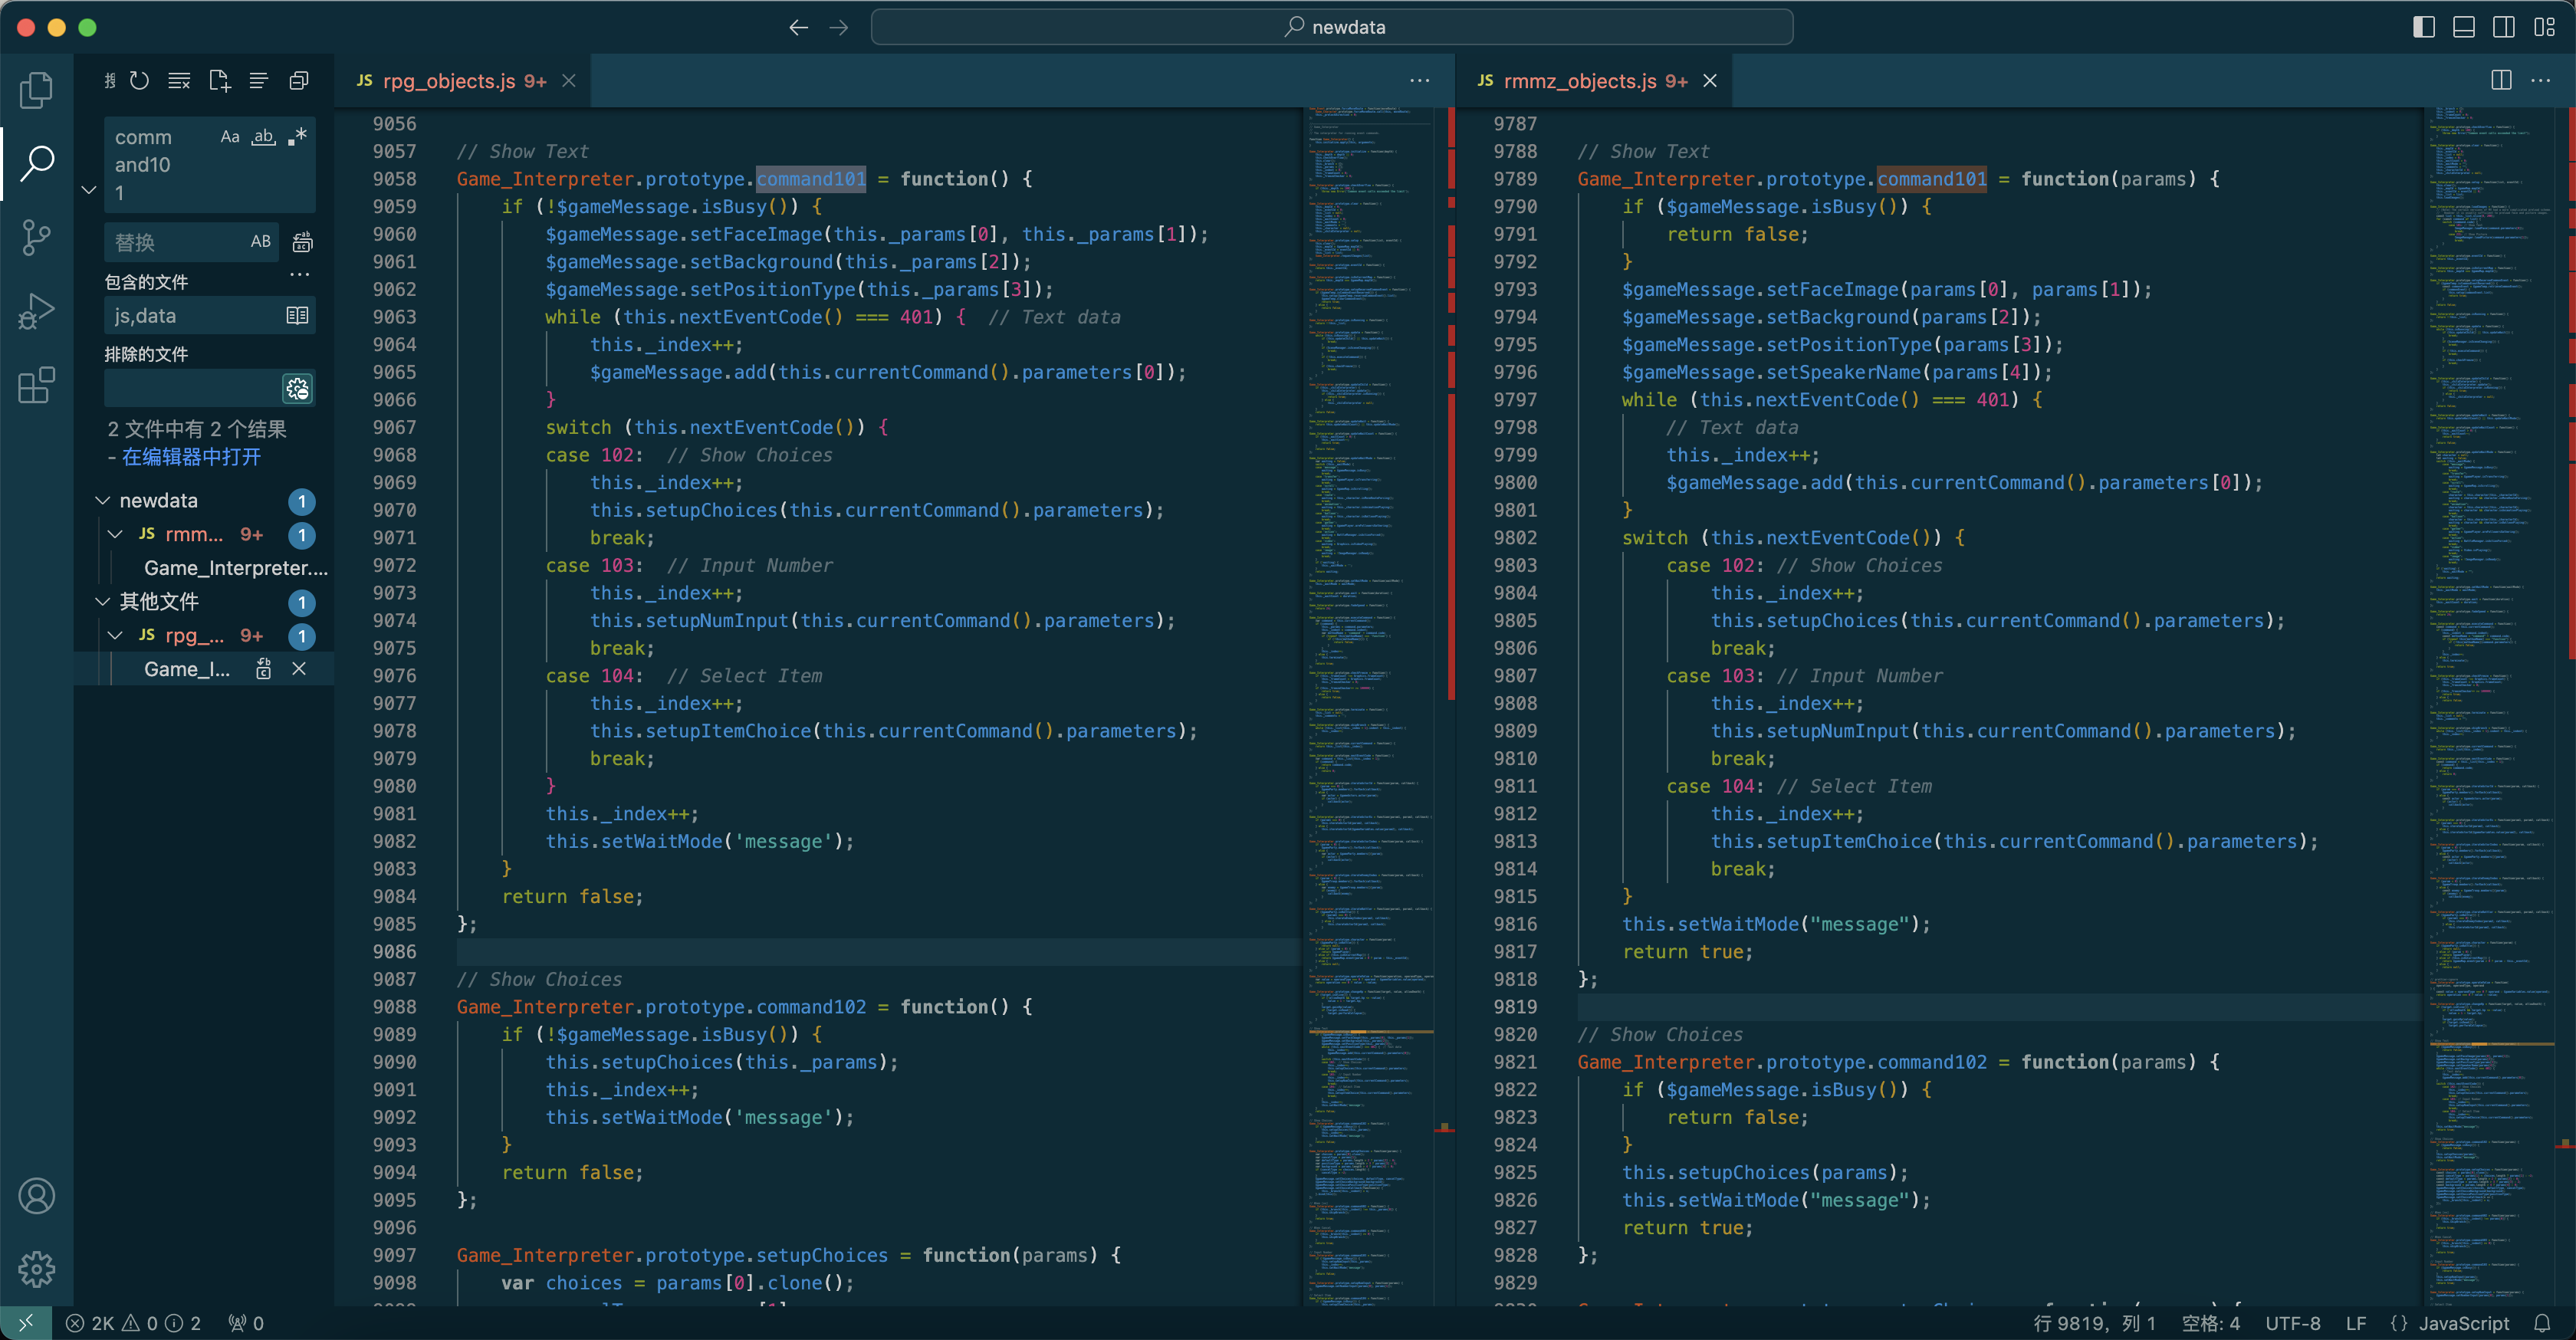The image size is (2576, 1340).
Task: Collapse the replace field chevron
Action: [89, 190]
